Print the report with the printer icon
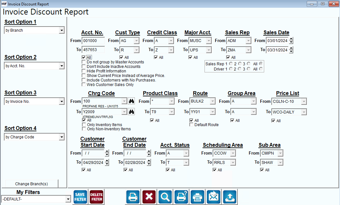Viewport: 340px width, 205px height. pos(133,197)
